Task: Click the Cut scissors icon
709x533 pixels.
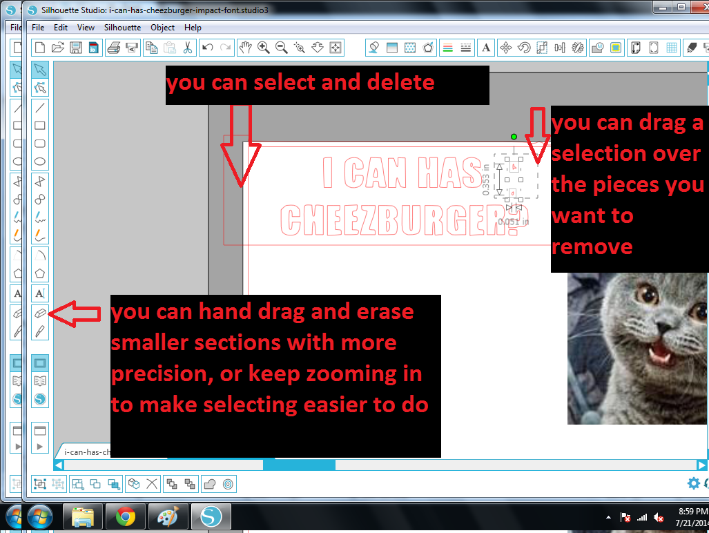Action: (188, 48)
